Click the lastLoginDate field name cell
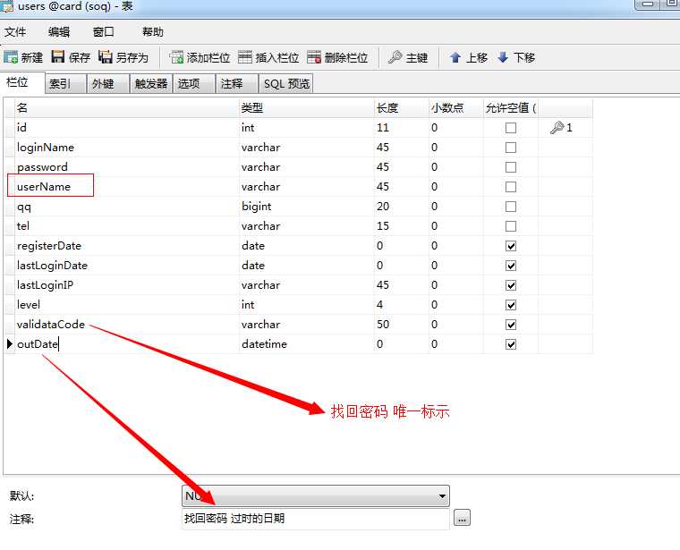680x550 pixels. pos(127,266)
